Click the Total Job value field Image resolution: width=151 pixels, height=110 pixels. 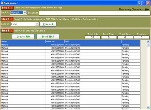(x=92, y=37)
